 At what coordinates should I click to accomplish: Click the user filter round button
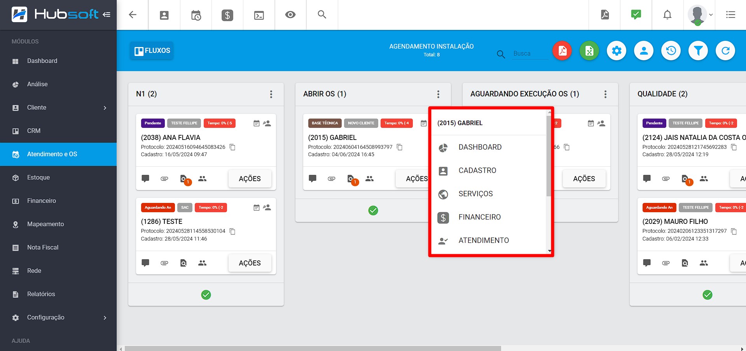tap(644, 51)
